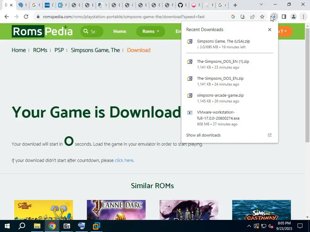Switch to the last Google tab
The height and width of the screenshot is (232, 310).
tap(222, 5)
